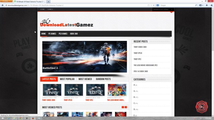The height and width of the screenshot is (120, 214).
Task: Select HOME in the main navigation bar
Action: [43, 34]
